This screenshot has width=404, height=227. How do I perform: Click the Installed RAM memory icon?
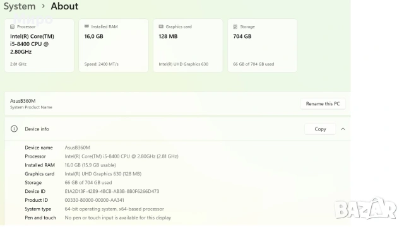point(86,26)
